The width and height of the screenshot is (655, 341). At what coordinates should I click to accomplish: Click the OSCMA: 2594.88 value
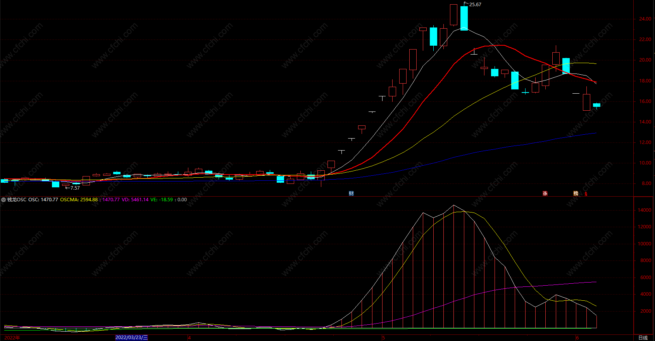click(x=79, y=200)
